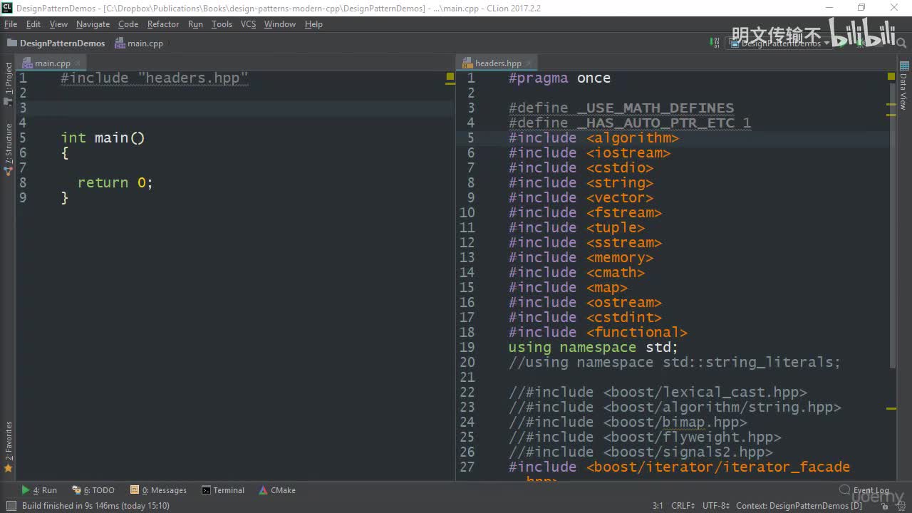Open the View menu
Image resolution: width=912 pixels, height=513 pixels.
[x=58, y=24]
